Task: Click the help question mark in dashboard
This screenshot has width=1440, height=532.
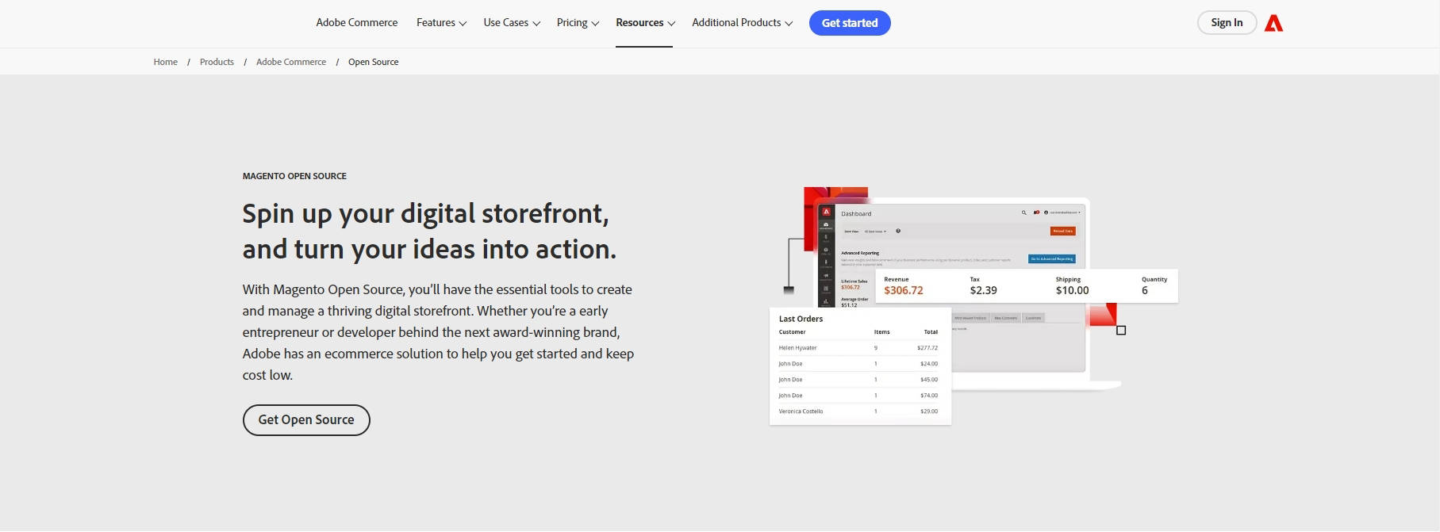Action: [898, 231]
